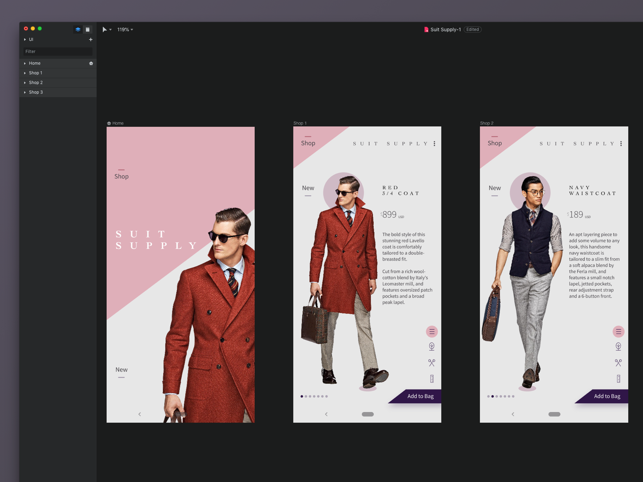The height and width of the screenshot is (482, 643).
Task: Open three-dot menu in Shop 1 artboard
Action: click(434, 143)
